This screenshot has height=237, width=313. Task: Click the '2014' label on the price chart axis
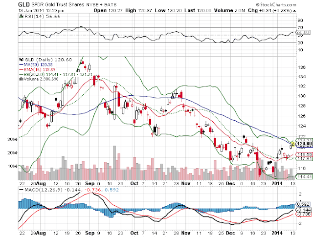277,183
